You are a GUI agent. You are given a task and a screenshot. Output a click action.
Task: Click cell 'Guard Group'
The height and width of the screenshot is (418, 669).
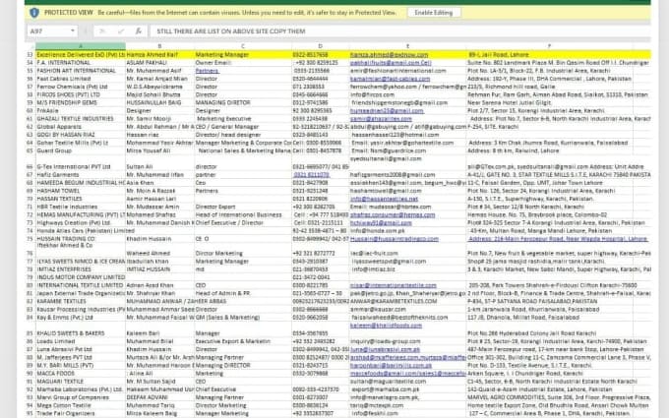(x=54, y=151)
